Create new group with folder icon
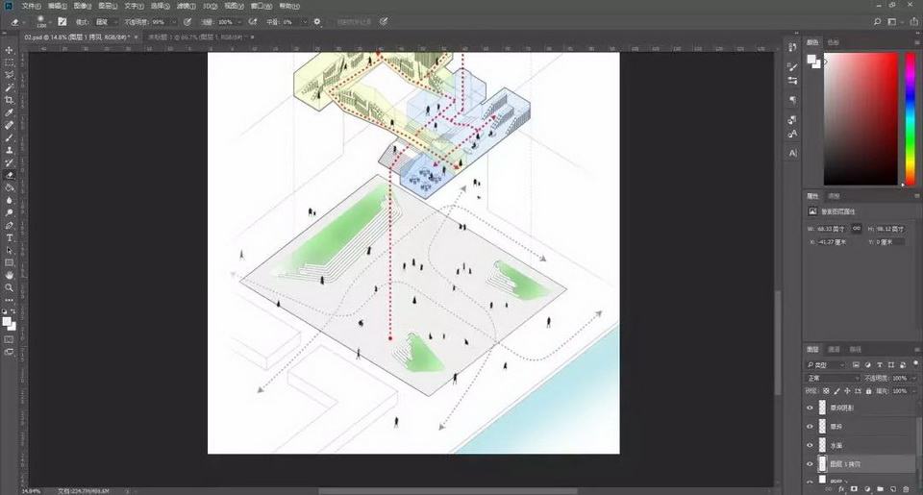This screenshot has width=923, height=495. click(x=880, y=489)
